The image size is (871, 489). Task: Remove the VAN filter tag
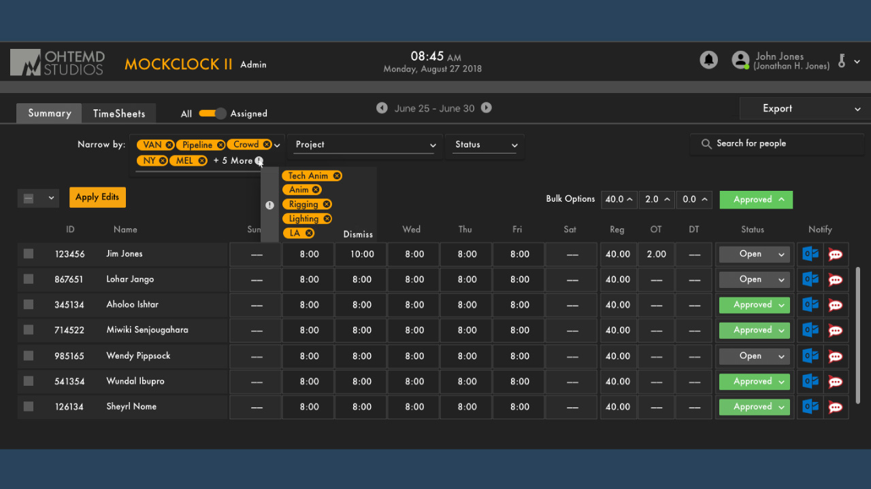click(169, 145)
